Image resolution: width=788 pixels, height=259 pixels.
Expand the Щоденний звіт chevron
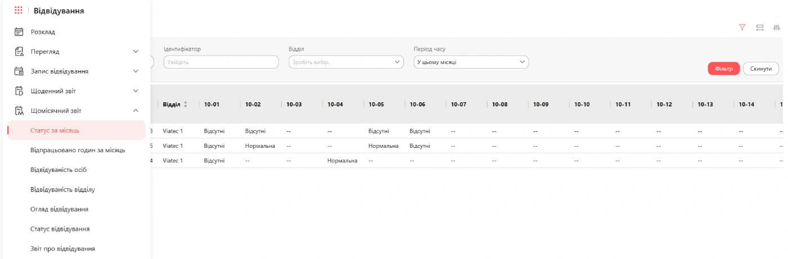point(136,91)
